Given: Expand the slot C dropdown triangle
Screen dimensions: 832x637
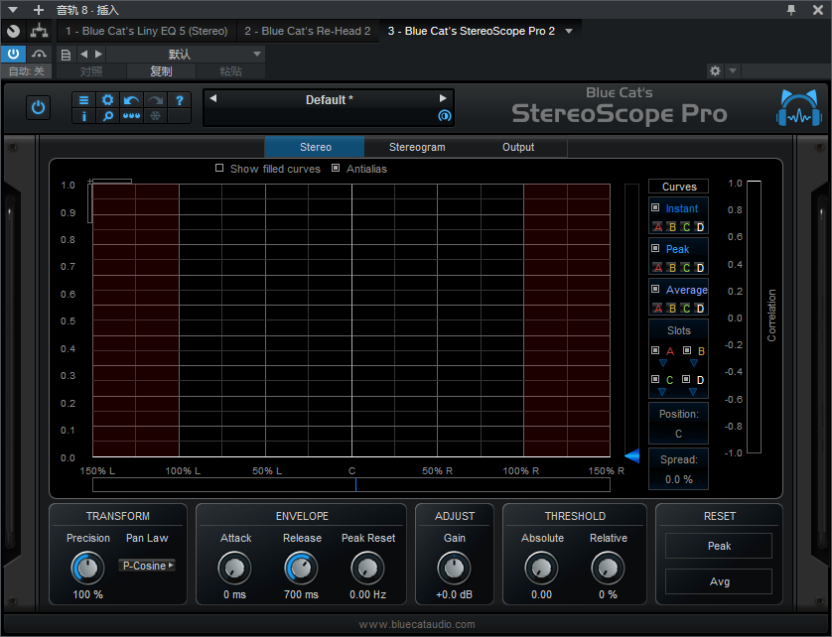Looking at the screenshot, I should pos(661,392).
